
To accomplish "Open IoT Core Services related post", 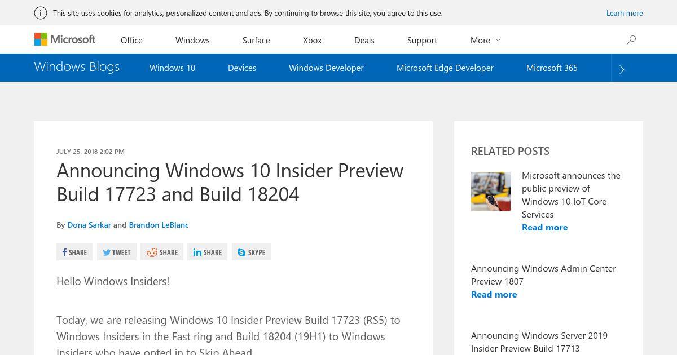I will pyautogui.click(x=571, y=194).
